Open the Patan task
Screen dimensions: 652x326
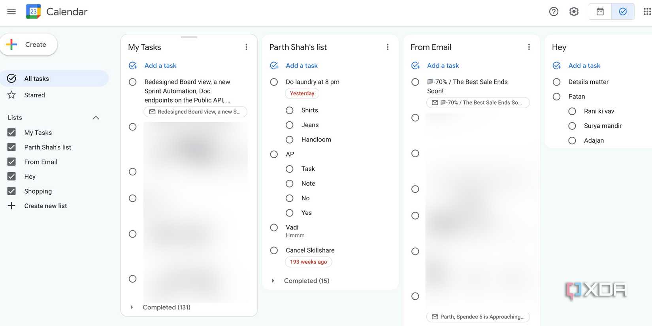click(x=577, y=97)
